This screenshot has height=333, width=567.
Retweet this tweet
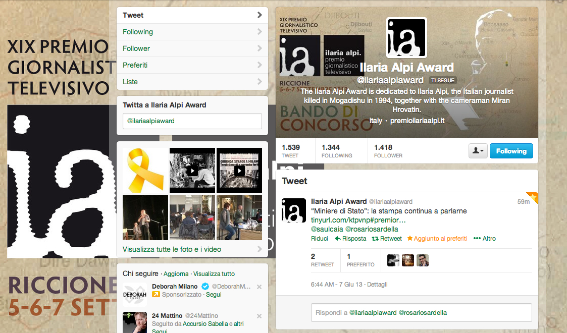[x=387, y=238]
